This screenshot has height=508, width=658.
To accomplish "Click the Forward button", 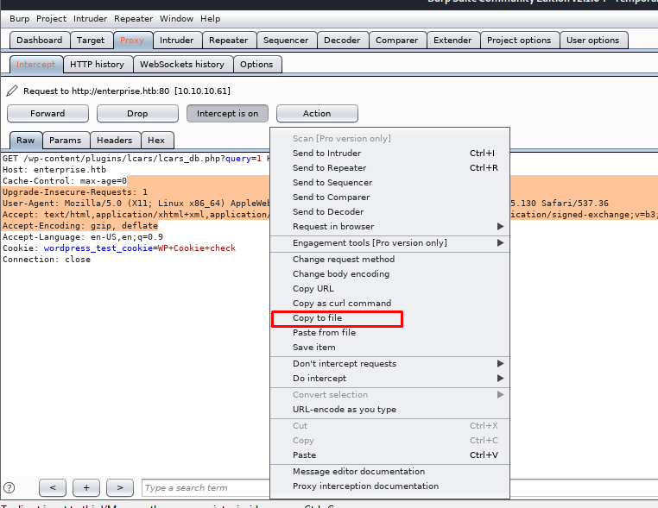I will (47, 114).
